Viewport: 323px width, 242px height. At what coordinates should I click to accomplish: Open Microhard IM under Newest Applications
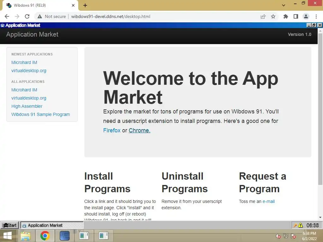coord(24,62)
